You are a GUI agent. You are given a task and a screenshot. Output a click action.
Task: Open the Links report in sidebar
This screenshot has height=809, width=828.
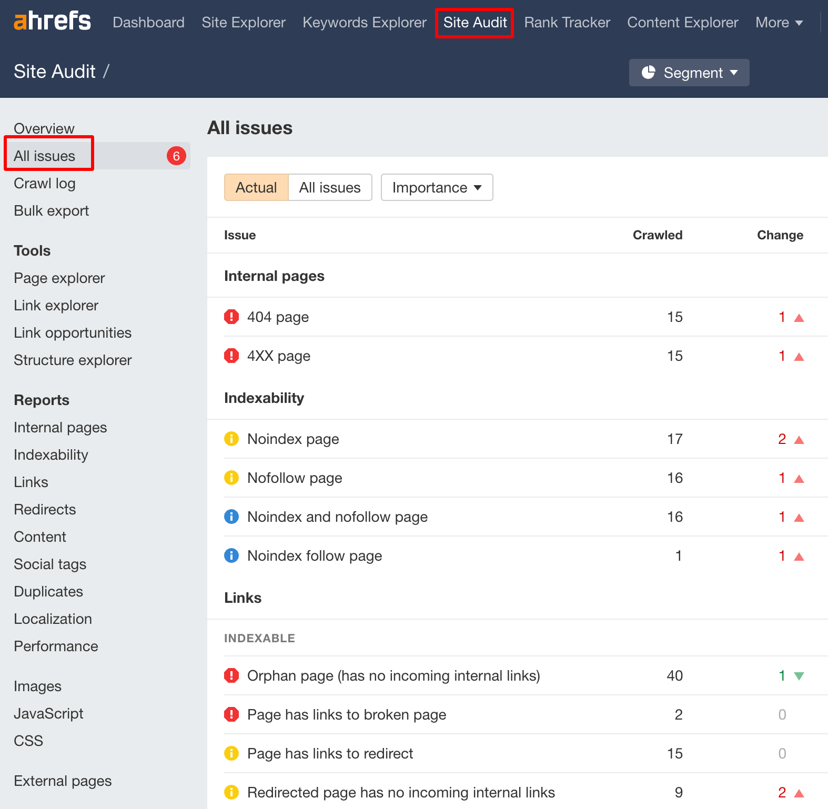[31, 482]
